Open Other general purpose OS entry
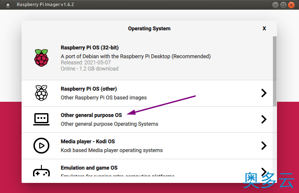The image size is (299, 193). click(147, 119)
